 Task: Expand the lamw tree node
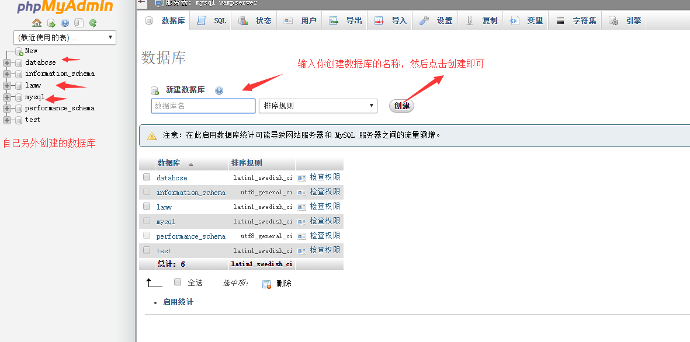[6, 85]
